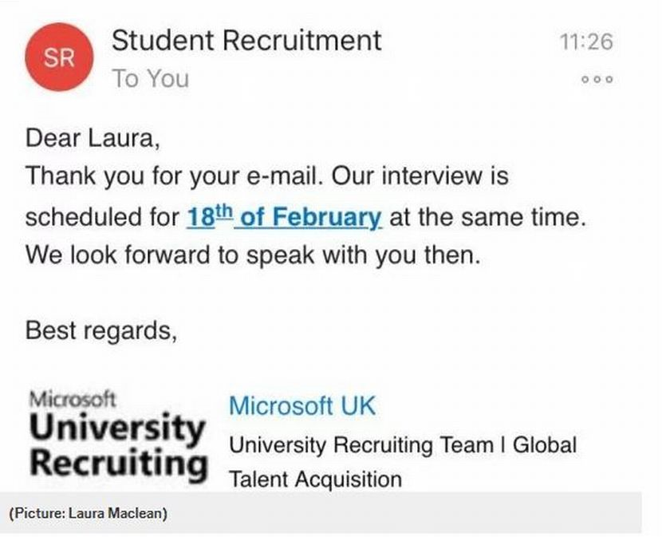Click the "Best regards," sign-off text
The image size is (662, 537).
101,330
